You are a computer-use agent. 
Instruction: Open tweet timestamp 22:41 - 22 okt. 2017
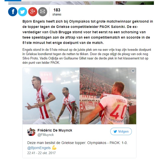(x=41, y=153)
